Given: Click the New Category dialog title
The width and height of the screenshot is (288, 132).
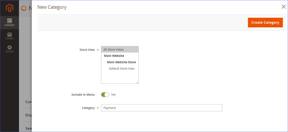Looking at the screenshot, I should tap(52, 7).
